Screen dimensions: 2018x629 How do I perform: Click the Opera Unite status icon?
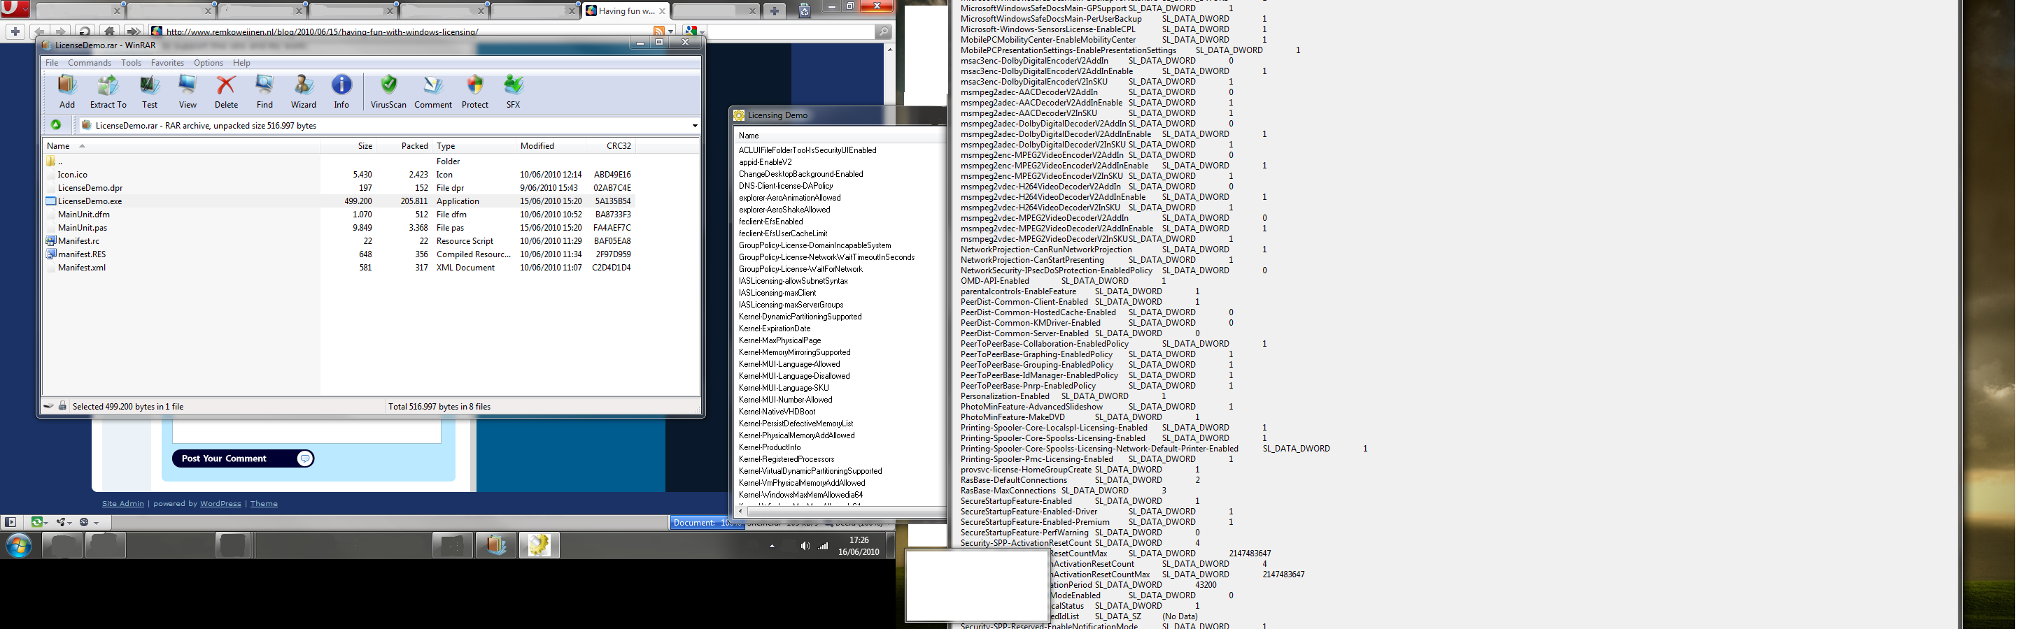point(62,522)
